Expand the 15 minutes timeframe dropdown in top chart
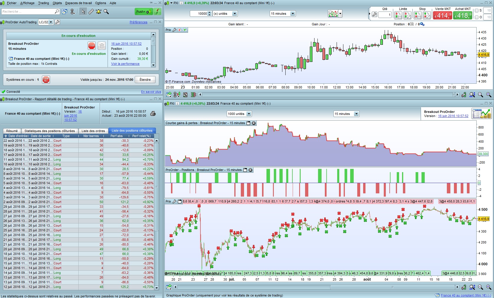This screenshot has height=298, width=494. click(293, 14)
